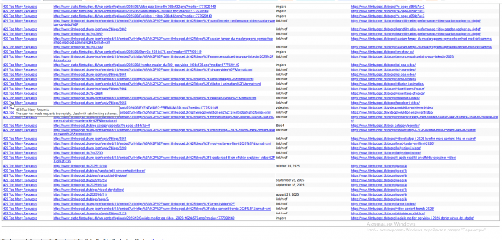
Task: Open the source page 5-gode-raad explainer-video
Action: (x=403, y=158)
